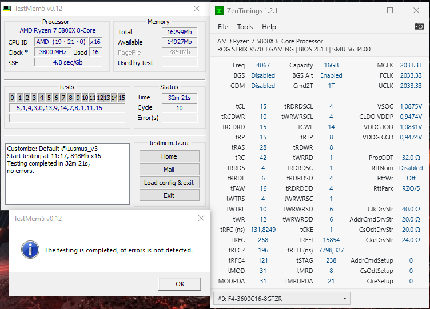
Task: Click the tRFC value 268
Action: [x=263, y=240]
